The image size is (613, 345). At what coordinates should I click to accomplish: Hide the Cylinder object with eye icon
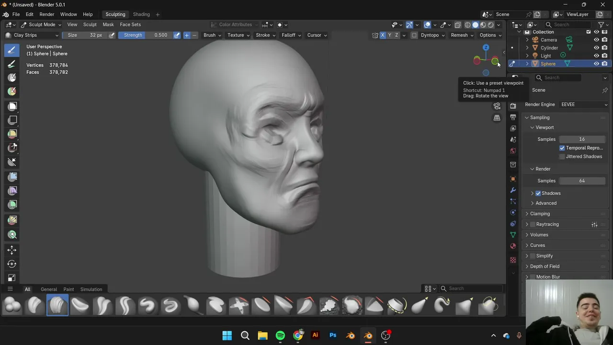coord(596,48)
